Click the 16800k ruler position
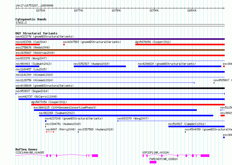 coord(192,10)
